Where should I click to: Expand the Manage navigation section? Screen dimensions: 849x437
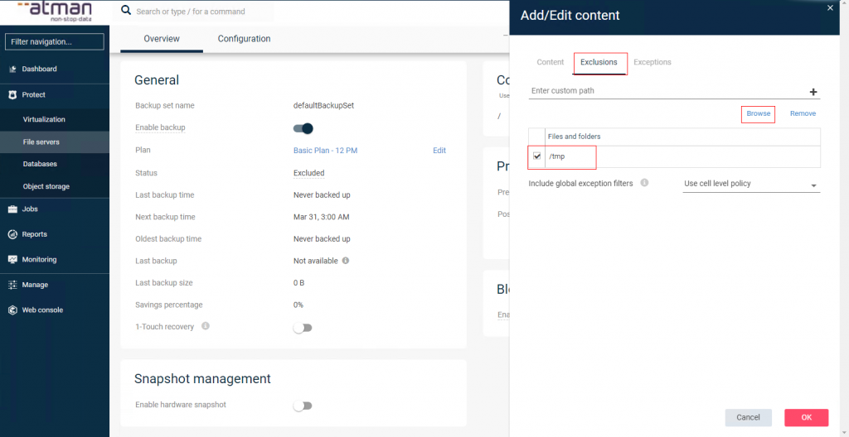[x=35, y=285]
